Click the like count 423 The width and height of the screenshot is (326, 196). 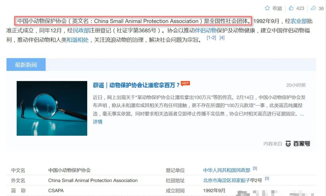tap(300, 8)
